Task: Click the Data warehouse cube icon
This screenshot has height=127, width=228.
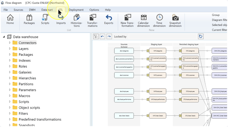Action: 9,37
